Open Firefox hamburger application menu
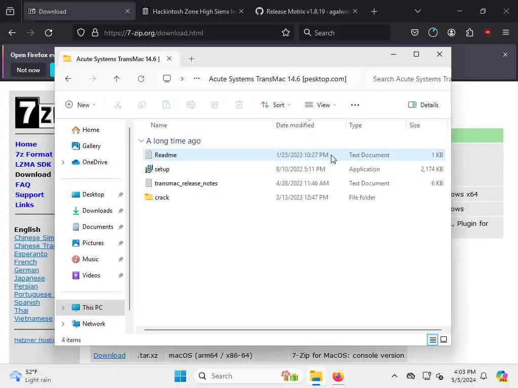This screenshot has height=388, width=518. (x=506, y=32)
